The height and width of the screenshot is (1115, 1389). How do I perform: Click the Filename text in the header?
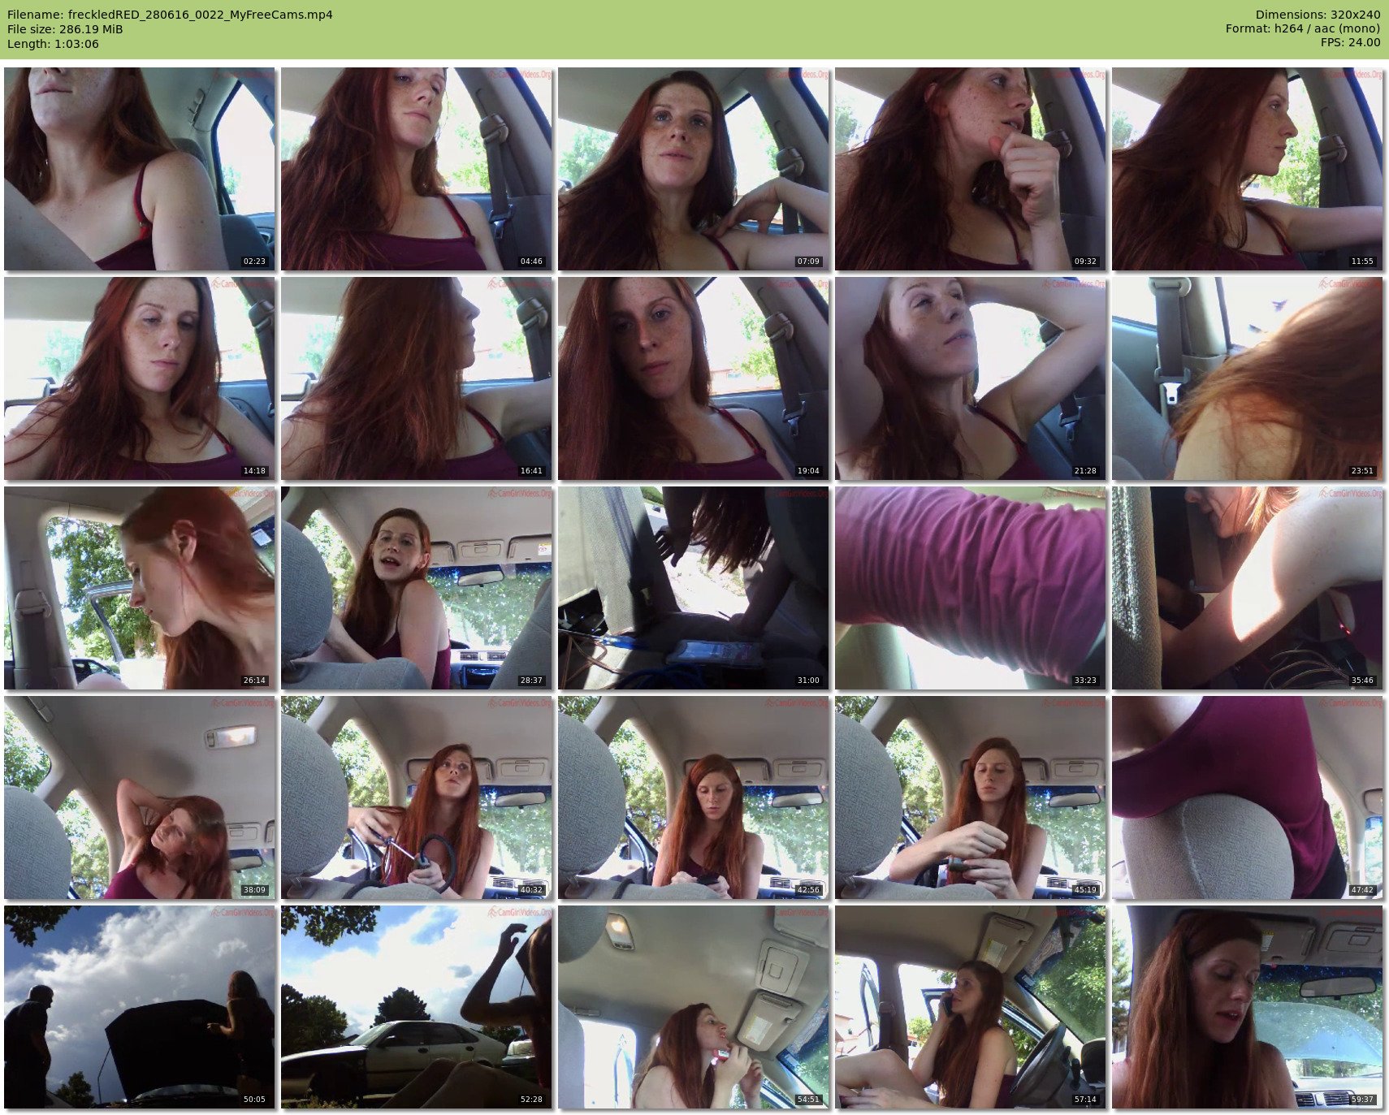point(170,15)
